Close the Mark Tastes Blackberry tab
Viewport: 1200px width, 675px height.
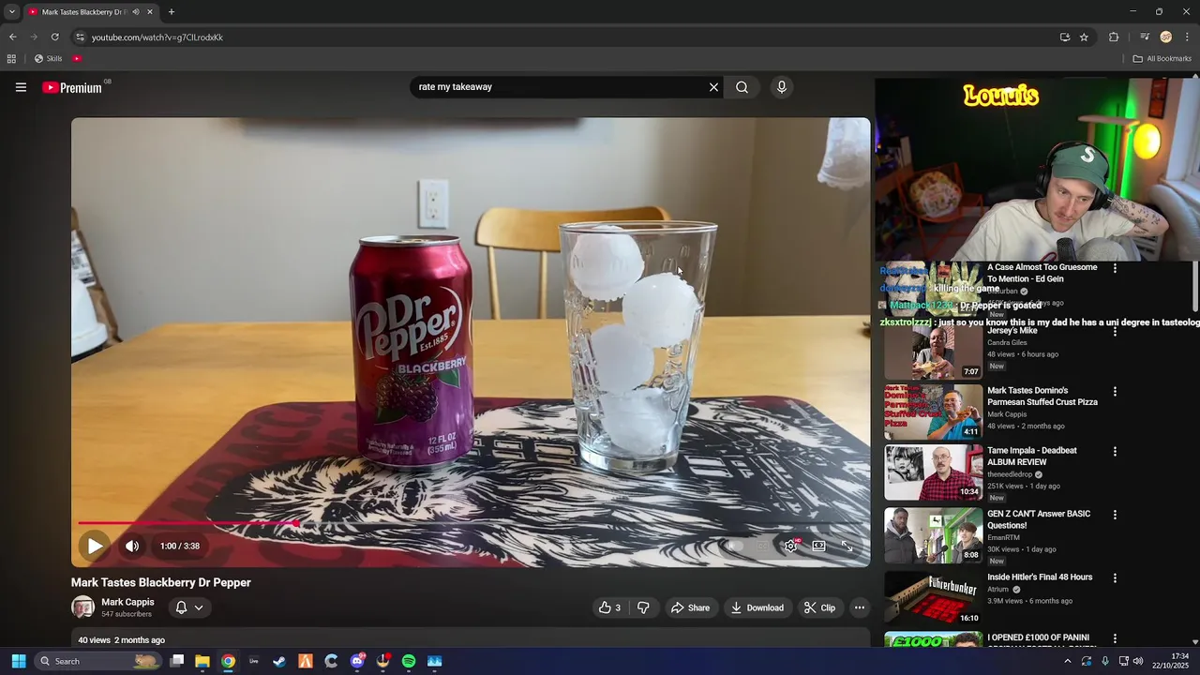(149, 12)
